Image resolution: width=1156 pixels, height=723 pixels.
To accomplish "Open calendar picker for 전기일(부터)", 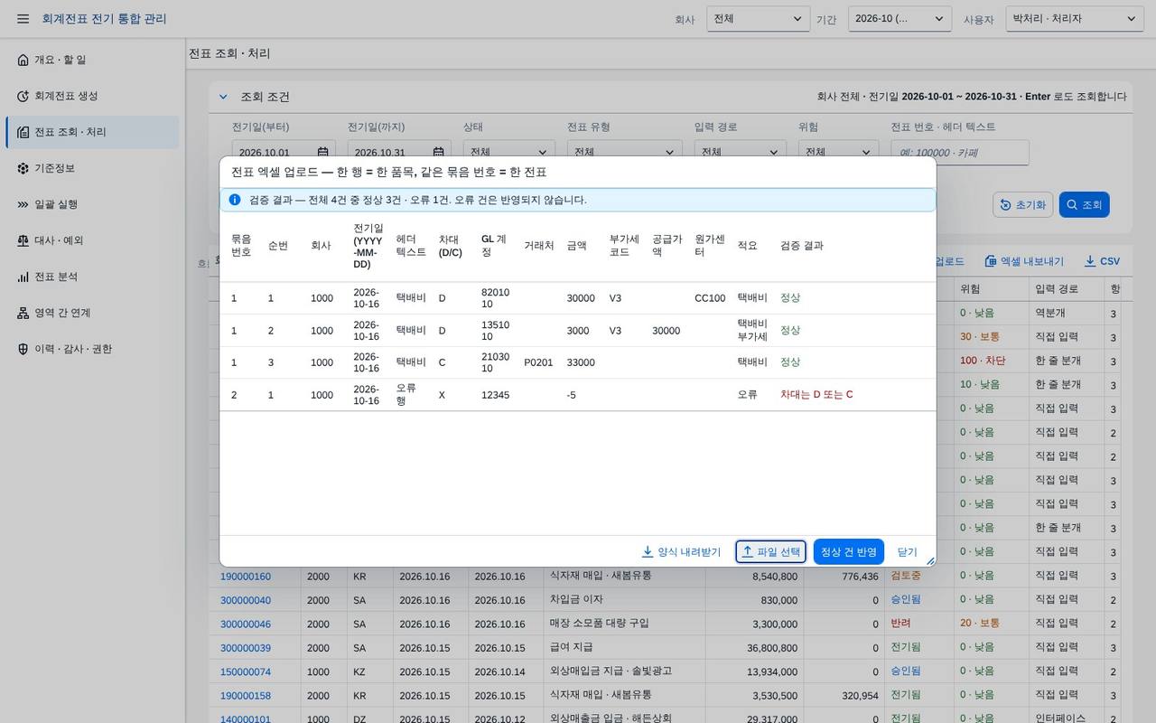I will click(x=322, y=153).
